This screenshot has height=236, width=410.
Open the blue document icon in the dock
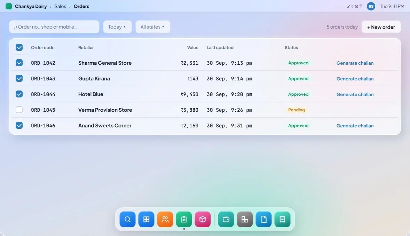click(x=264, y=219)
